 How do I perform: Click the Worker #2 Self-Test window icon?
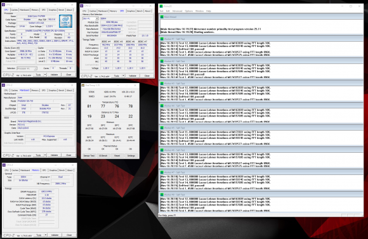point(162,61)
